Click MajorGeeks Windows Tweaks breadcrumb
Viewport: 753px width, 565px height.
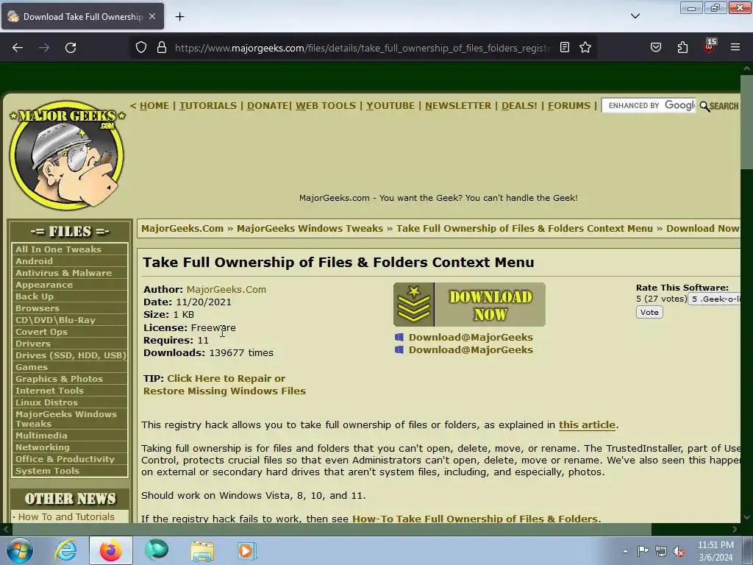click(x=310, y=228)
